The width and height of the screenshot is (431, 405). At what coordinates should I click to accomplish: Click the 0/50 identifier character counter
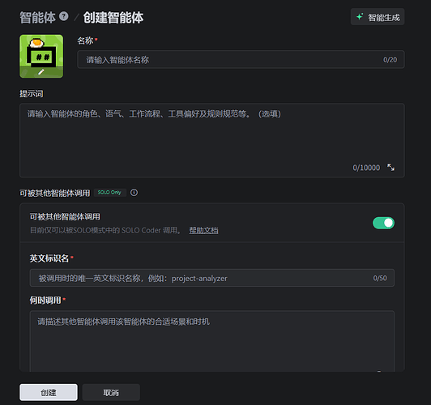(x=380, y=278)
